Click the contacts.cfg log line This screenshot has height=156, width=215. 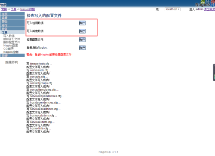click(37, 77)
